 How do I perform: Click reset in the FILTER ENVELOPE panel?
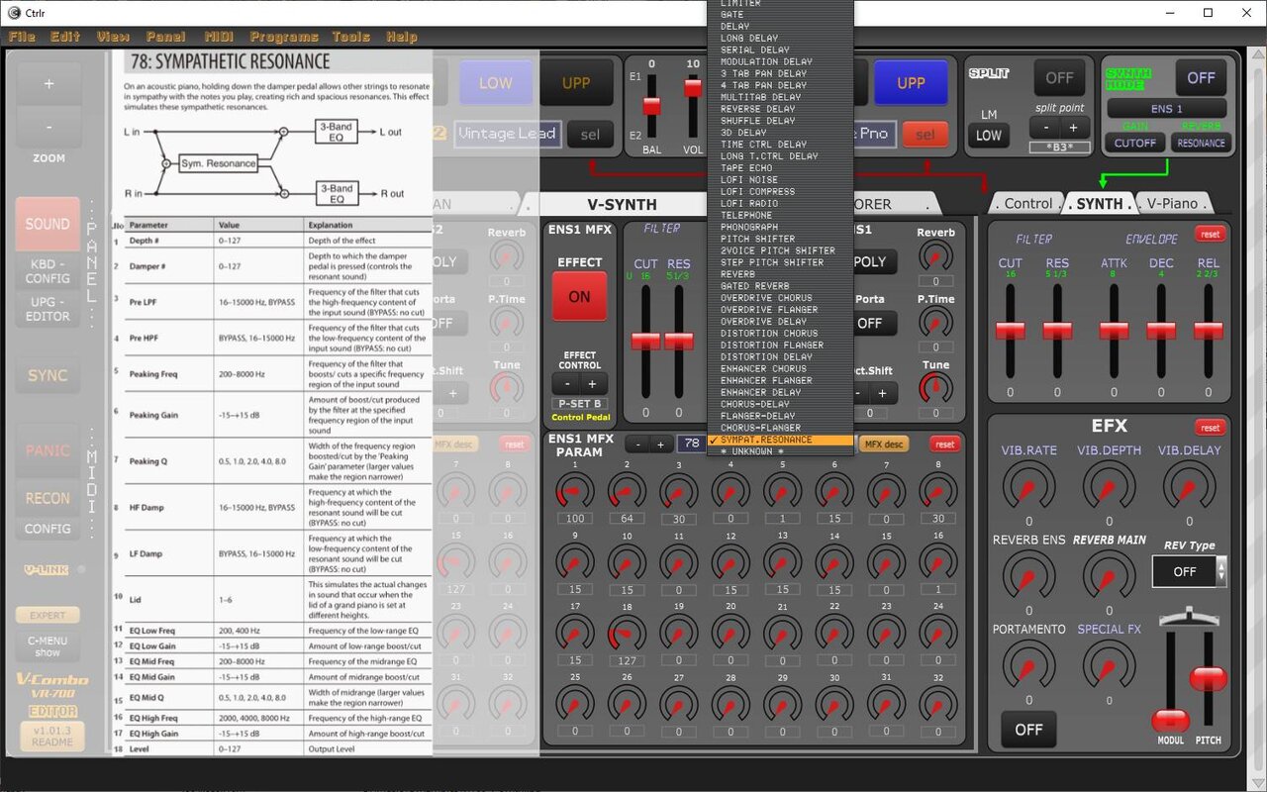click(x=1210, y=235)
